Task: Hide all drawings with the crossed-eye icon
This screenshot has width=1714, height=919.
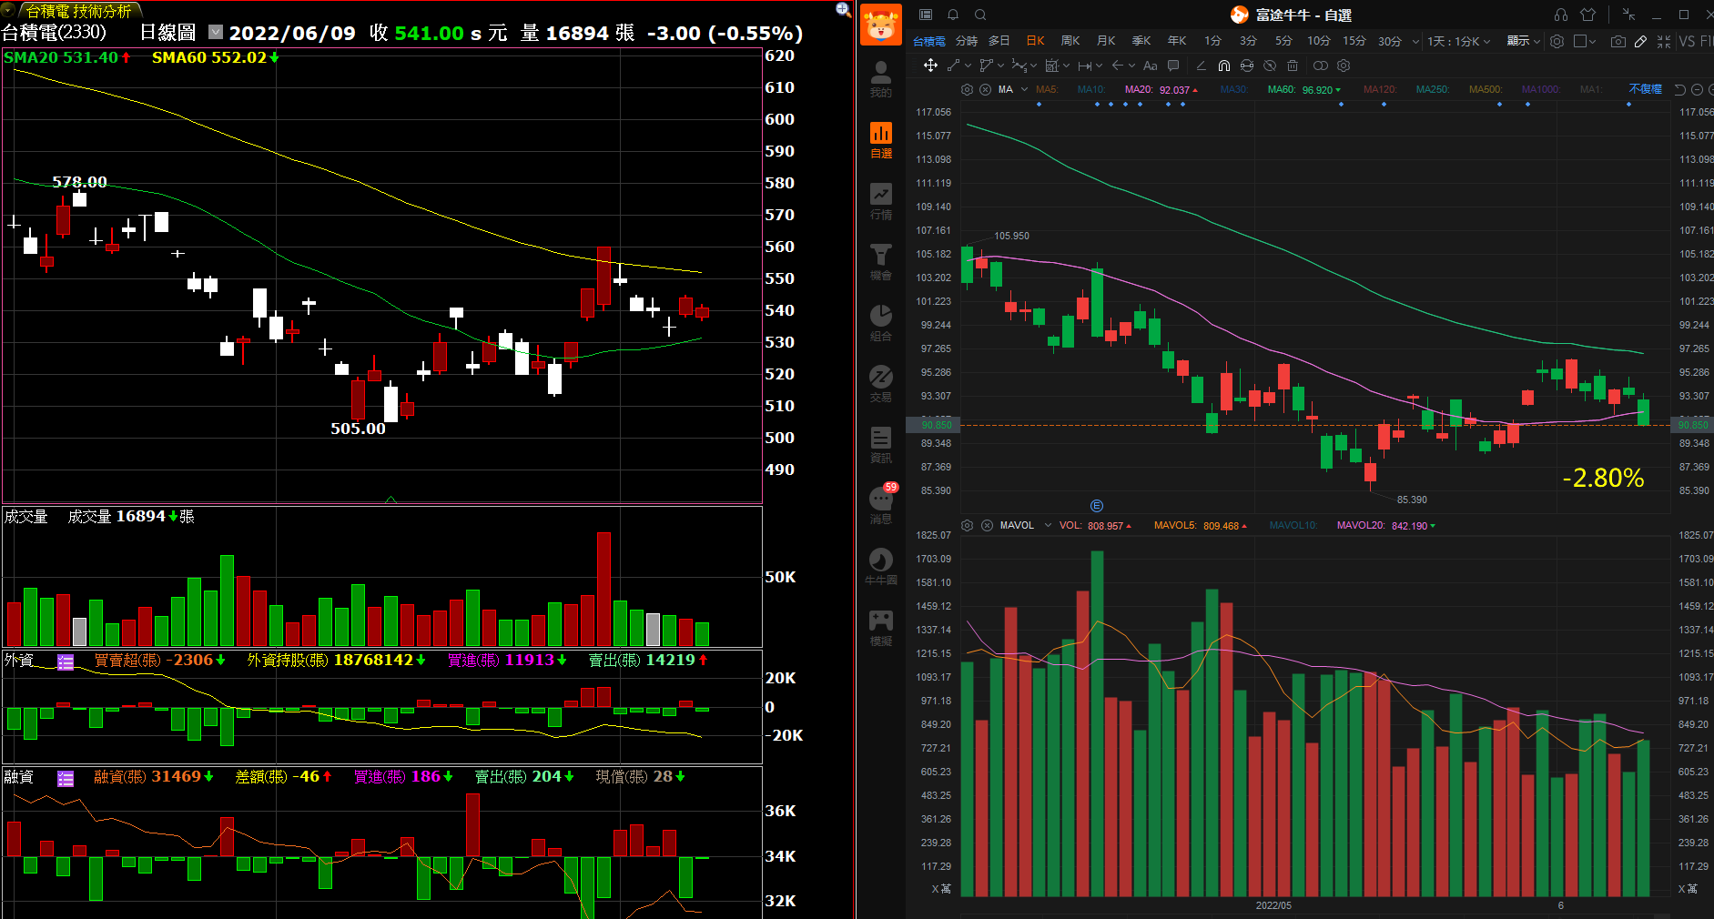Action: click(1270, 66)
